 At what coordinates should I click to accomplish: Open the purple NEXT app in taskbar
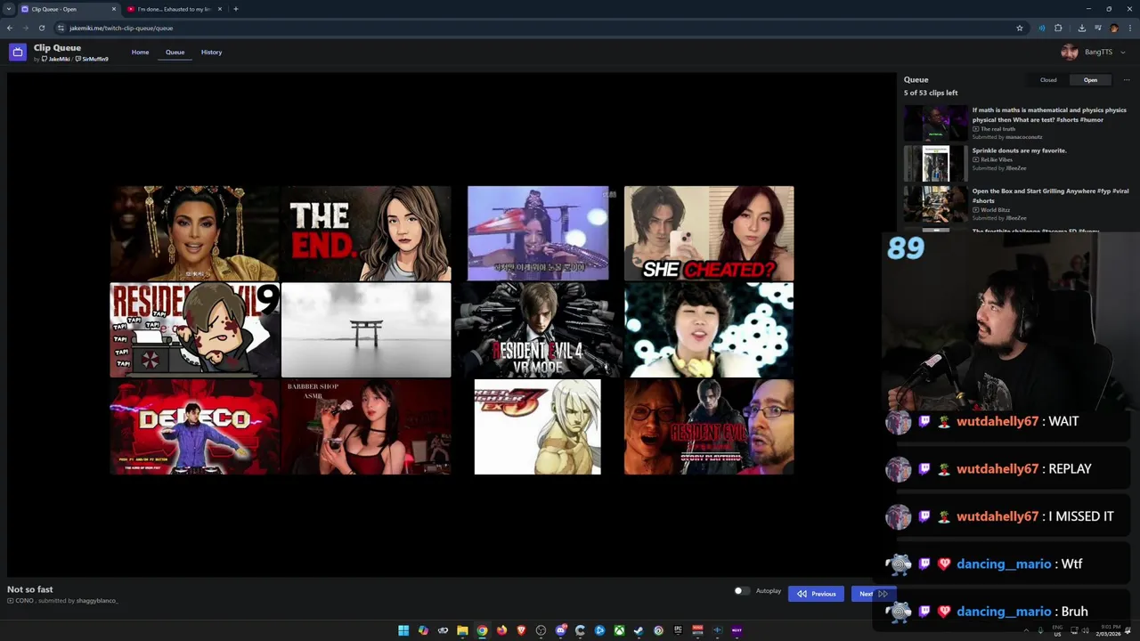click(x=737, y=630)
